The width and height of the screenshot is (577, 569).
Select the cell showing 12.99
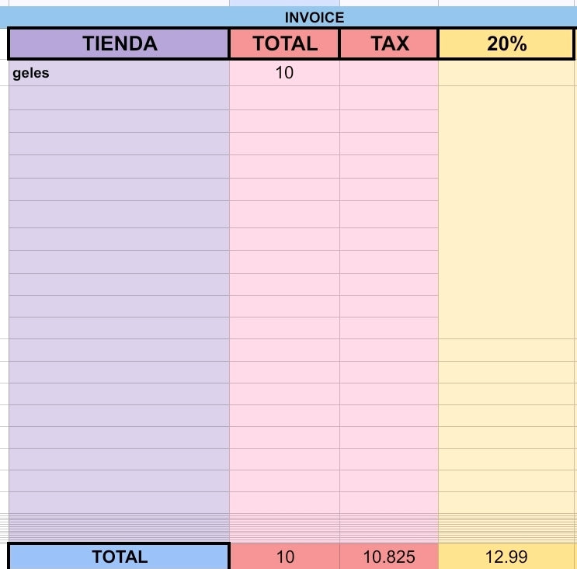click(x=506, y=557)
